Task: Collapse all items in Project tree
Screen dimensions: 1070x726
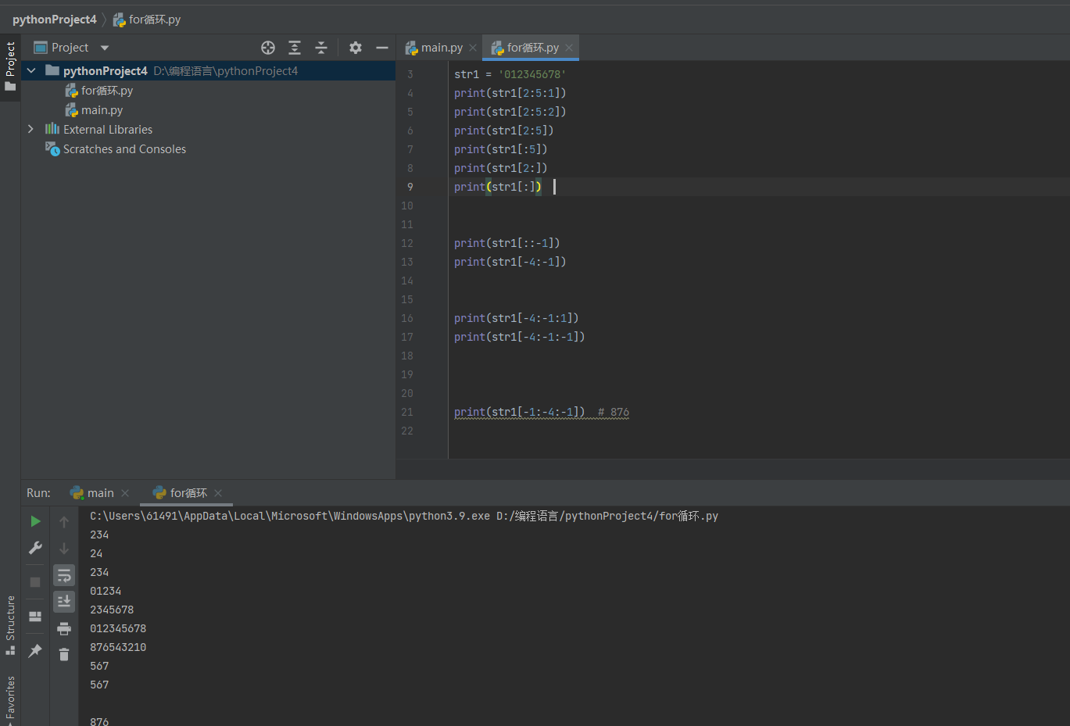Action: pyautogui.click(x=321, y=48)
